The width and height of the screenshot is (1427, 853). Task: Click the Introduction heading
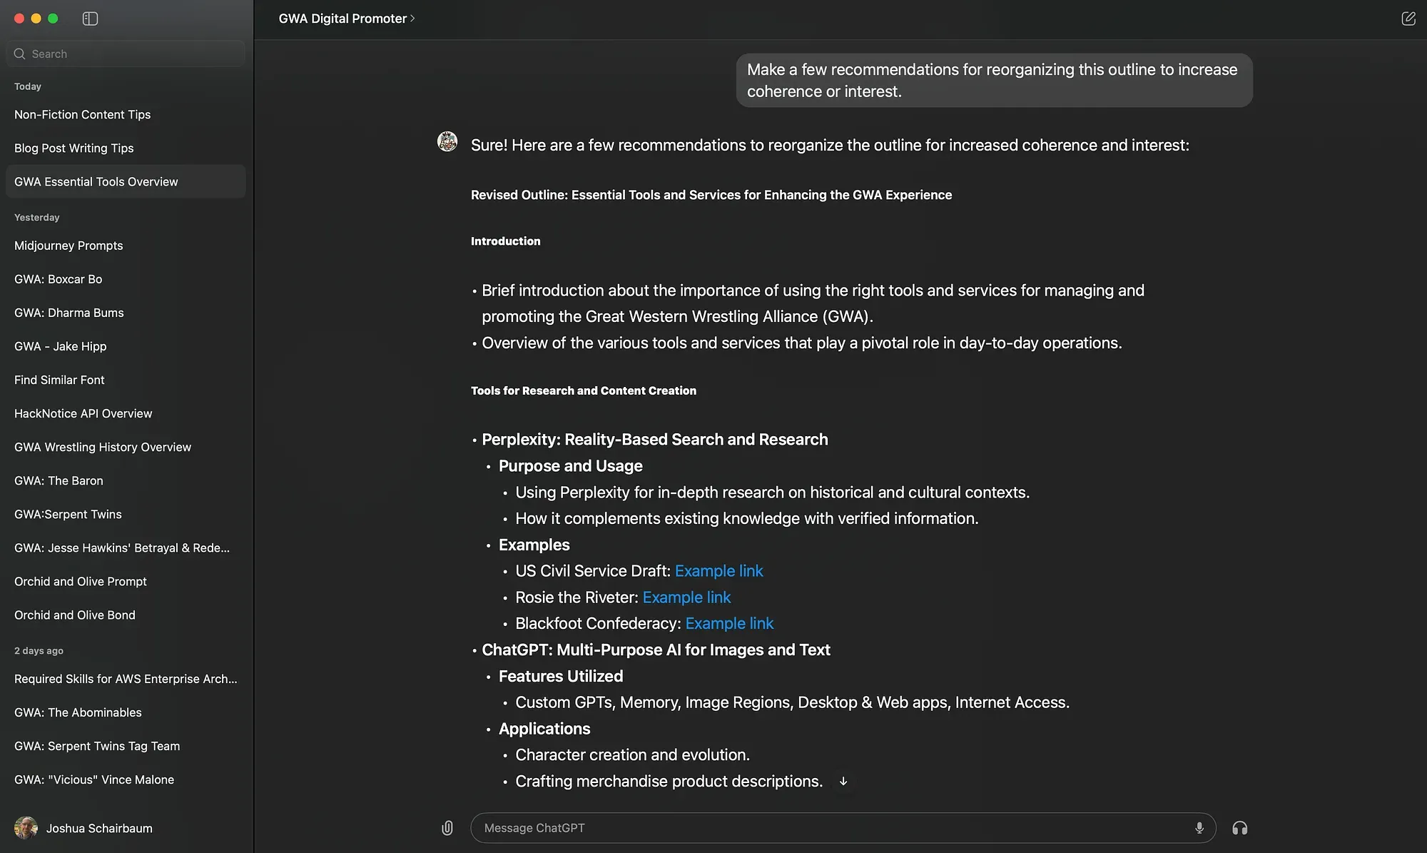click(x=505, y=241)
